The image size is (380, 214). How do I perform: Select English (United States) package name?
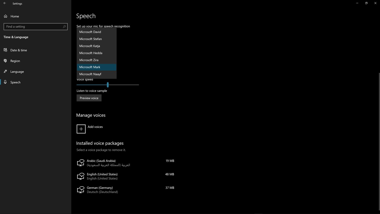click(102, 174)
